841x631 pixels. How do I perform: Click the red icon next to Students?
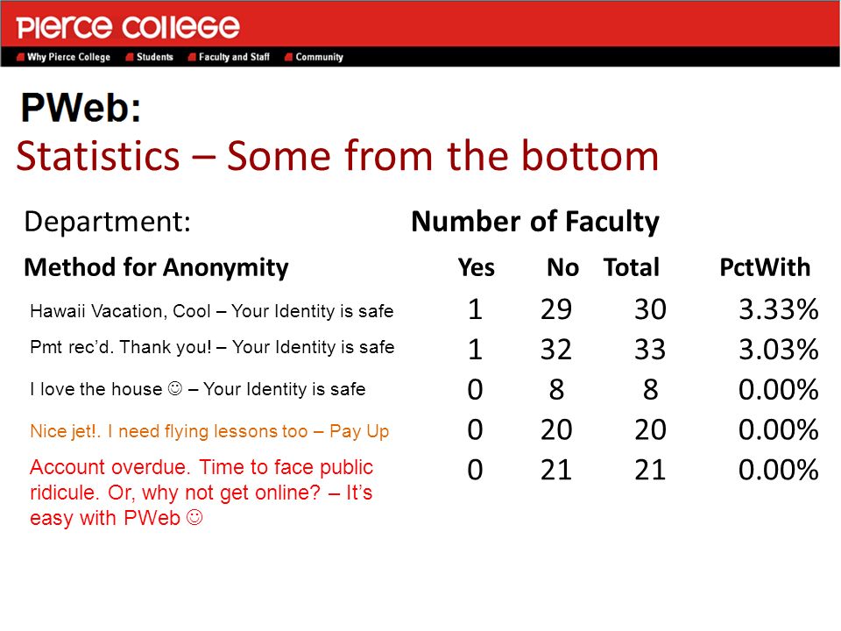coord(130,57)
